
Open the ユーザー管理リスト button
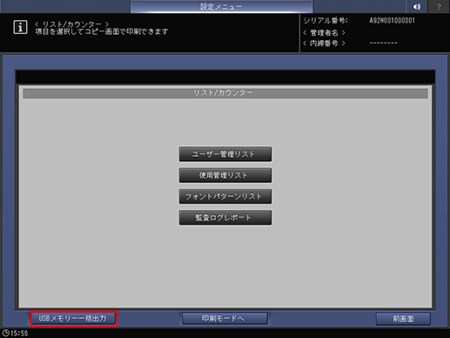point(225,154)
